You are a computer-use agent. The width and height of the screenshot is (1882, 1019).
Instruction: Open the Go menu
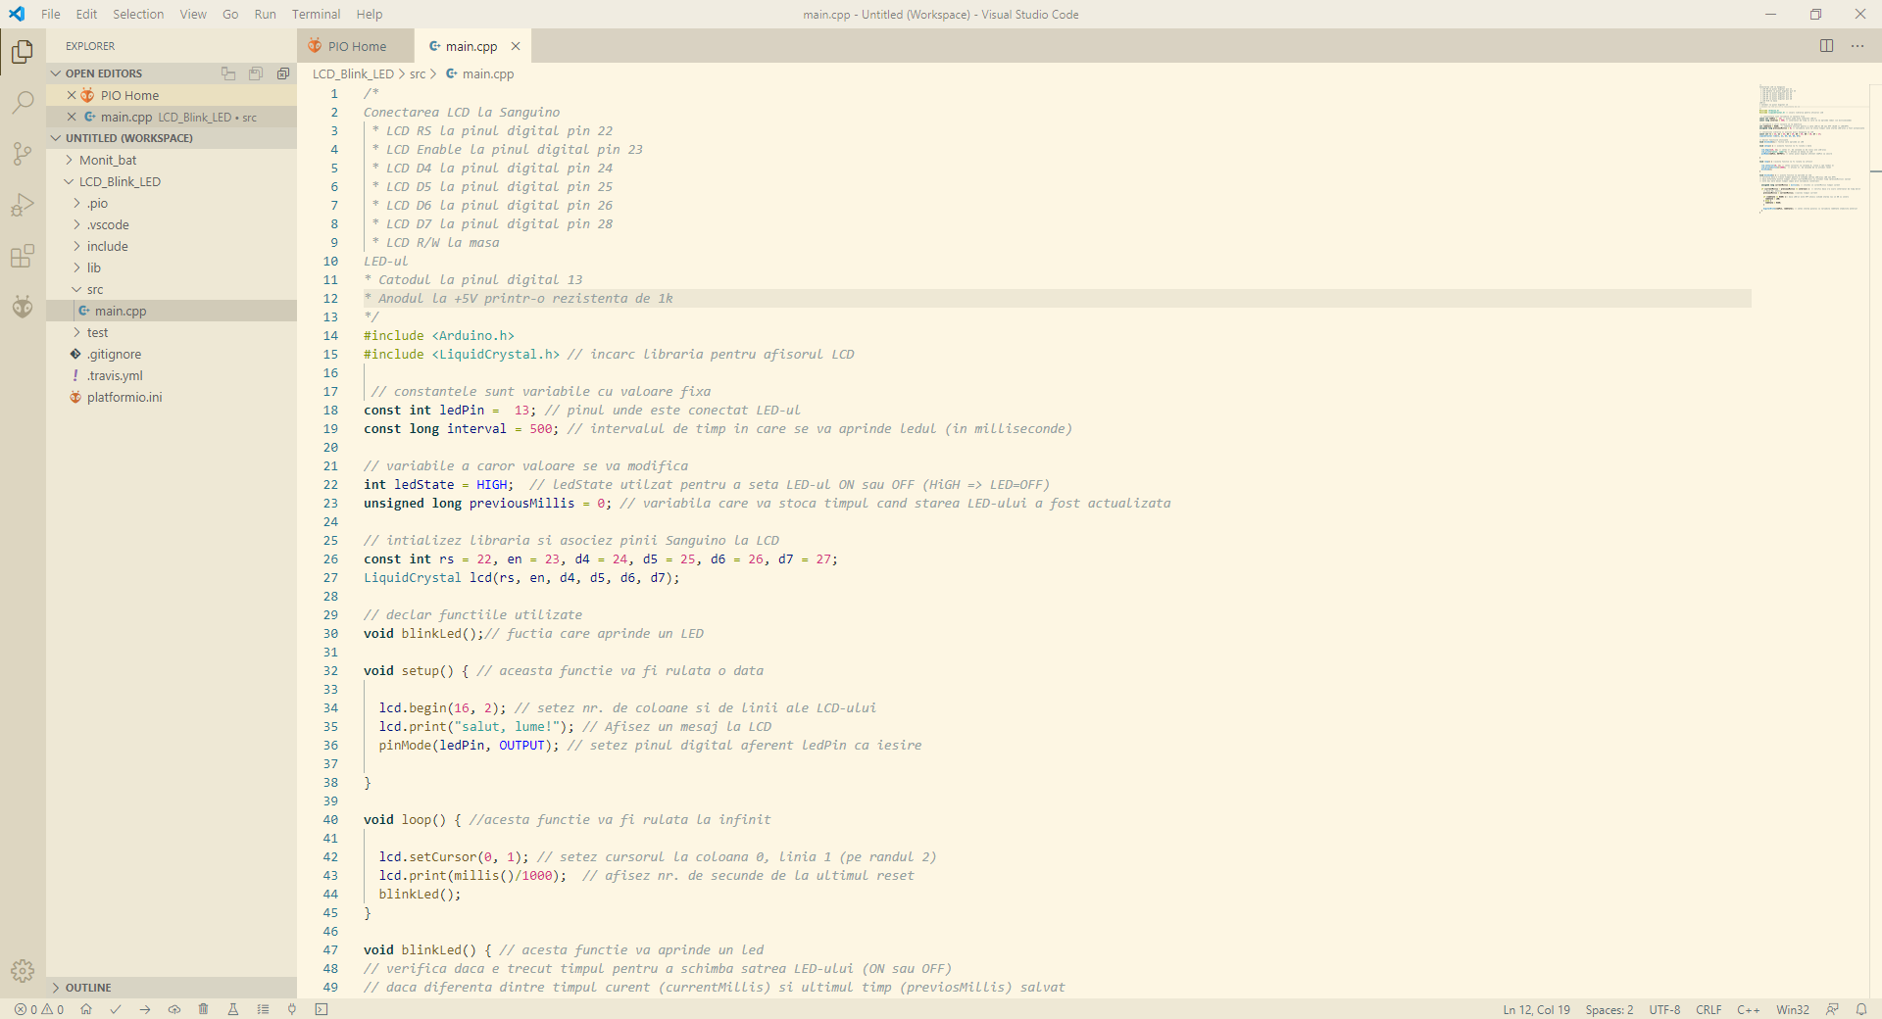[x=230, y=14]
